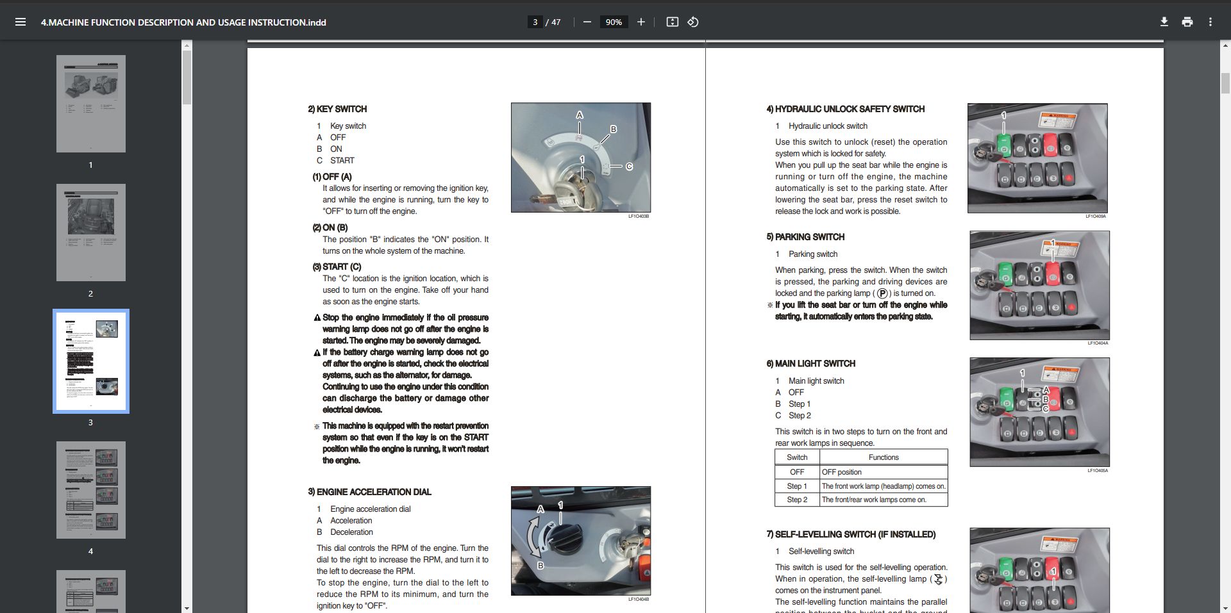Open the more actions three-dot menu
The image size is (1231, 613).
[1210, 22]
